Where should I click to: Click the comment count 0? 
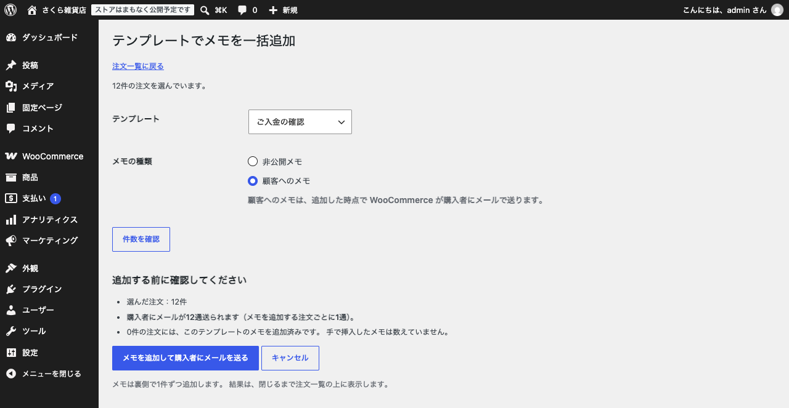[255, 10]
